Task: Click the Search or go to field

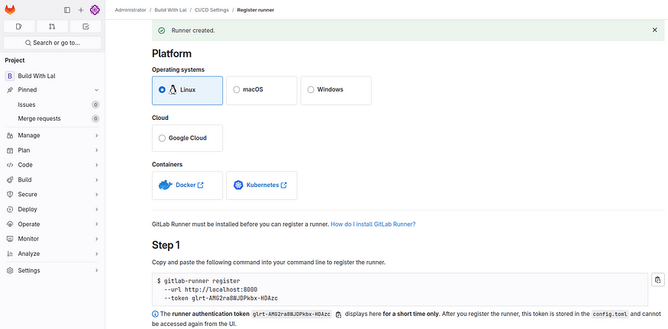Action: (x=53, y=43)
